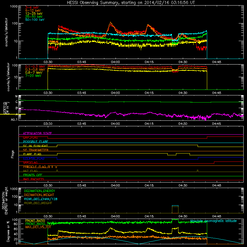This screenshot has height=247, width=247.
Task: Click 04:45 time tick under the decimation panel
Action: pos(217,216)
